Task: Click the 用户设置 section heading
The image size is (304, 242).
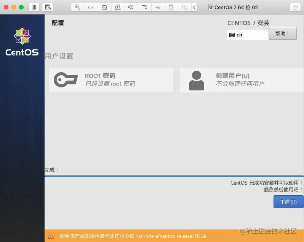Action: 59,56
